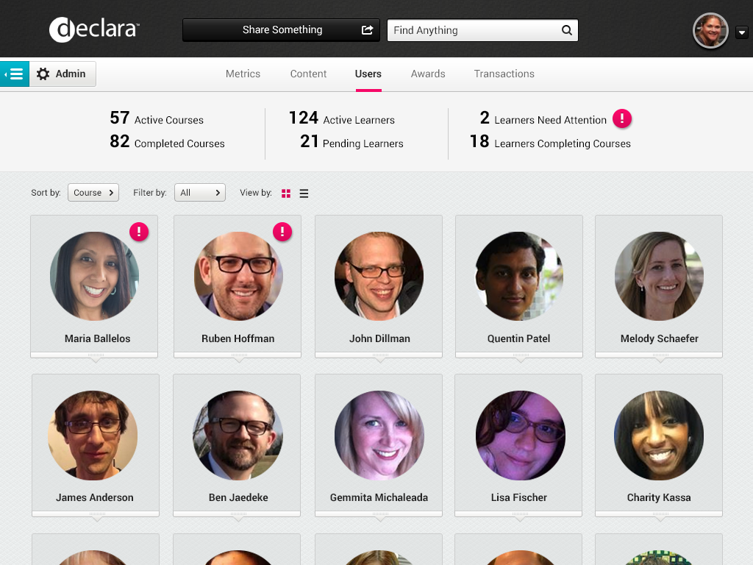Image resolution: width=753 pixels, height=565 pixels.
Task: Open Lisa Fischer's photo
Action: click(x=520, y=436)
